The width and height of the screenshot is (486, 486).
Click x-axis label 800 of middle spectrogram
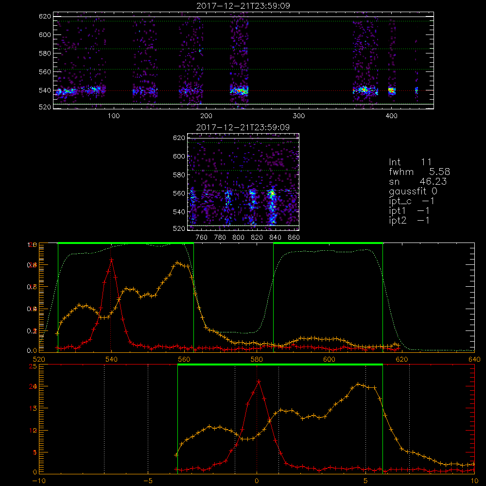(238, 238)
